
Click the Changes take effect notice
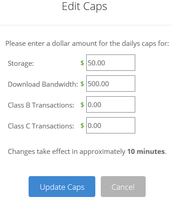pos(87,152)
